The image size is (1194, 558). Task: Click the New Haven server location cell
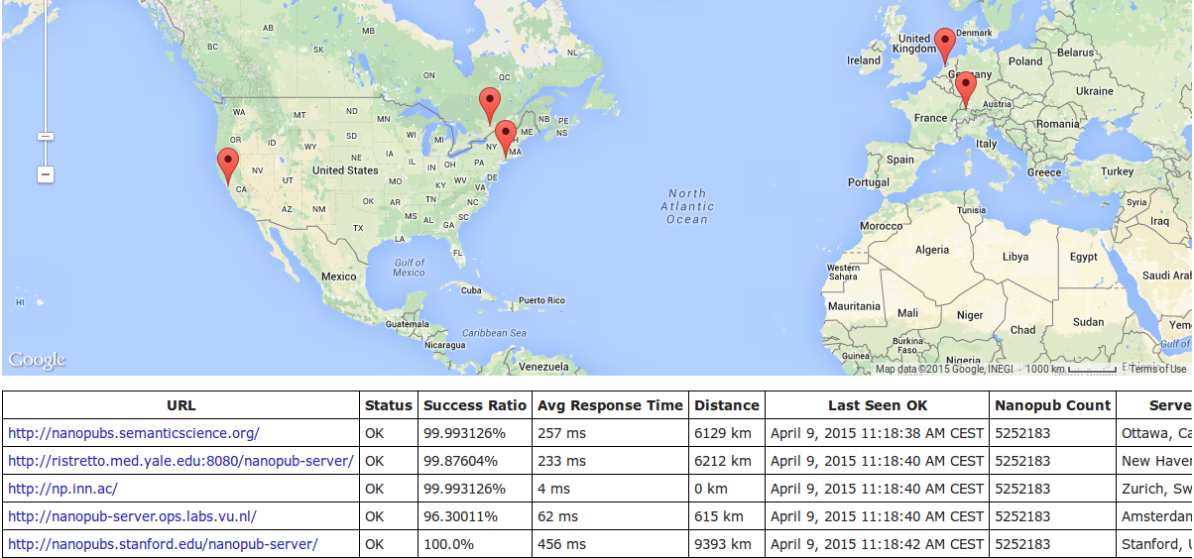[1155, 461]
